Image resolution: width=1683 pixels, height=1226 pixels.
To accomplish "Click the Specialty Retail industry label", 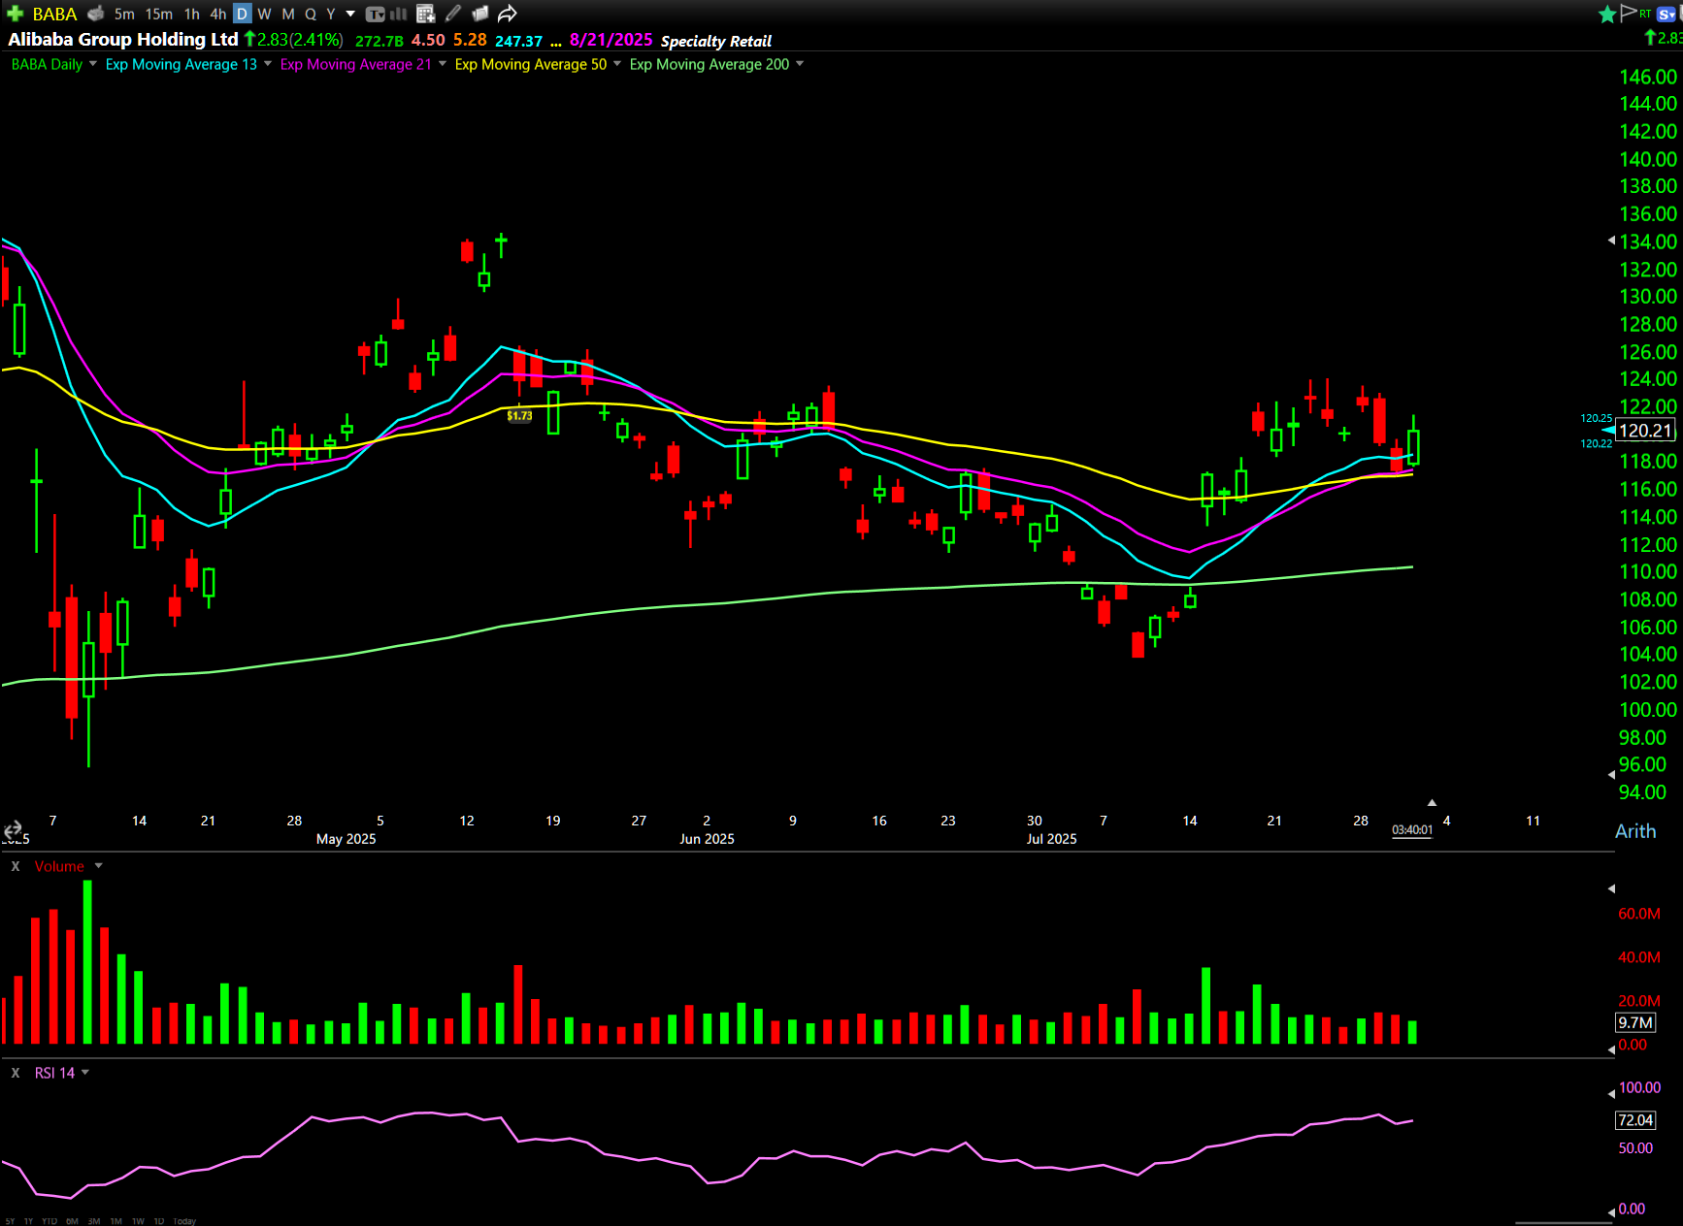I will point(716,41).
